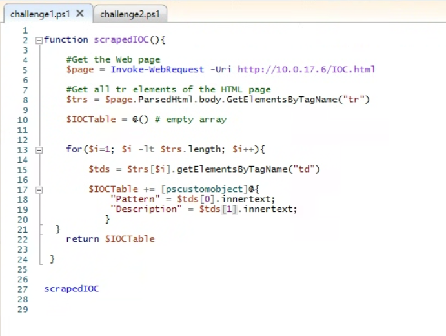Collapse the for loop region
446x336 pixels.
(39, 150)
